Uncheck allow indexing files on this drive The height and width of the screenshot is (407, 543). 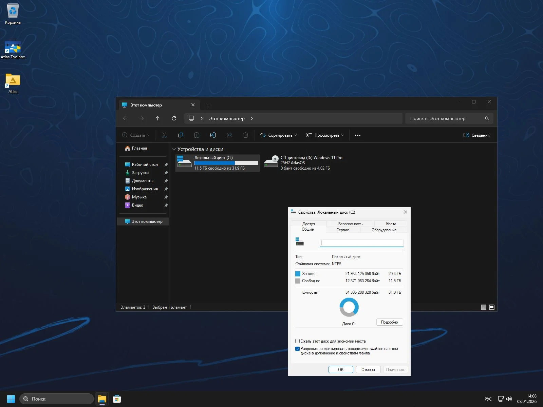298,349
